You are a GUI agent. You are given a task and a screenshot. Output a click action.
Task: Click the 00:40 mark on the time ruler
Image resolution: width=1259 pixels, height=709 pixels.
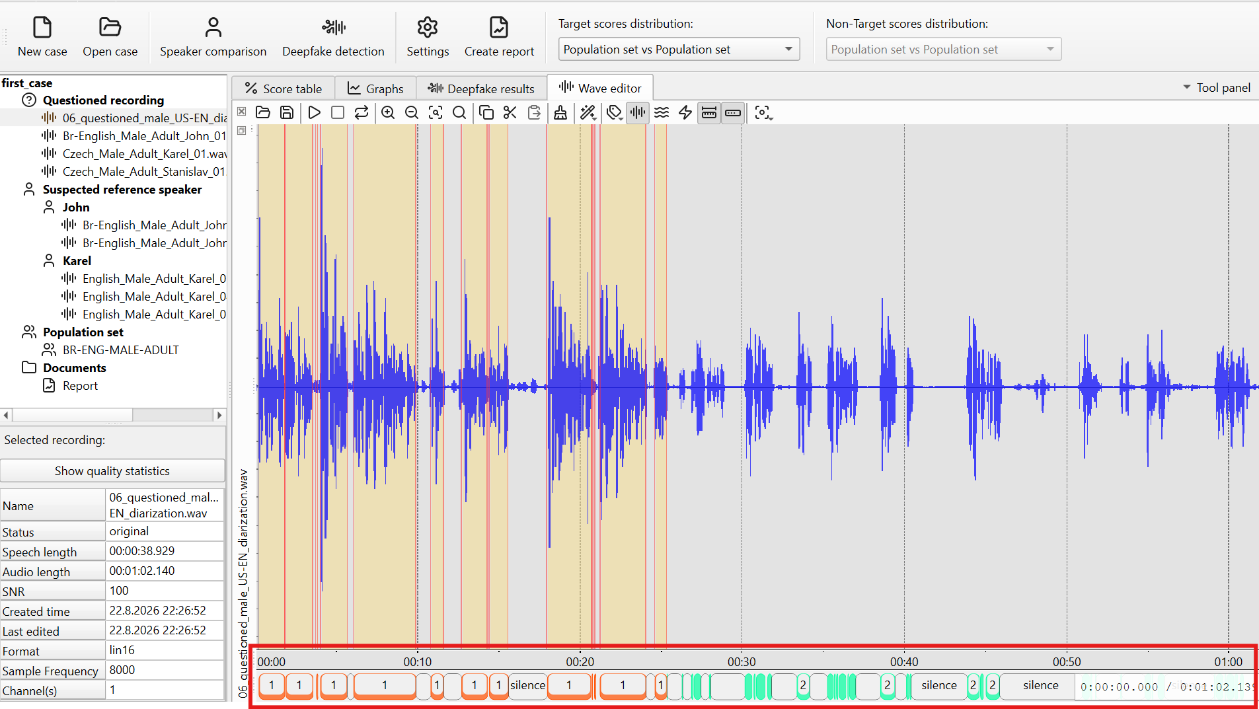(x=904, y=662)
